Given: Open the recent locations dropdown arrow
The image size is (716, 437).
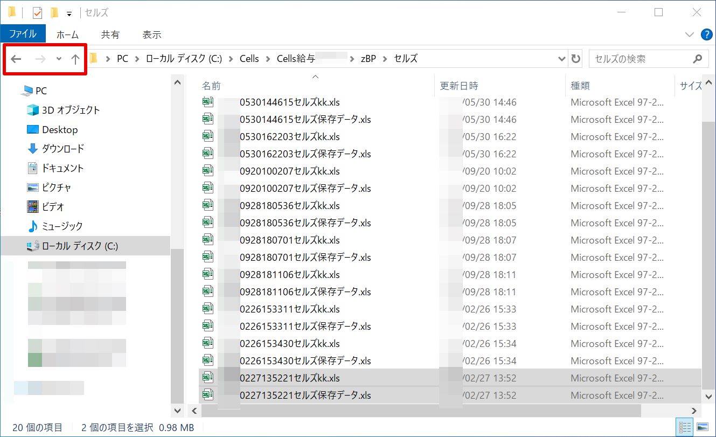Looking at the screenshot, I should click(x=59, y=59).
